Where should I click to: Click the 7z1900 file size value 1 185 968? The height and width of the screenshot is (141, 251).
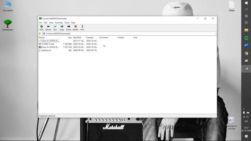click(x=67, y=44)
